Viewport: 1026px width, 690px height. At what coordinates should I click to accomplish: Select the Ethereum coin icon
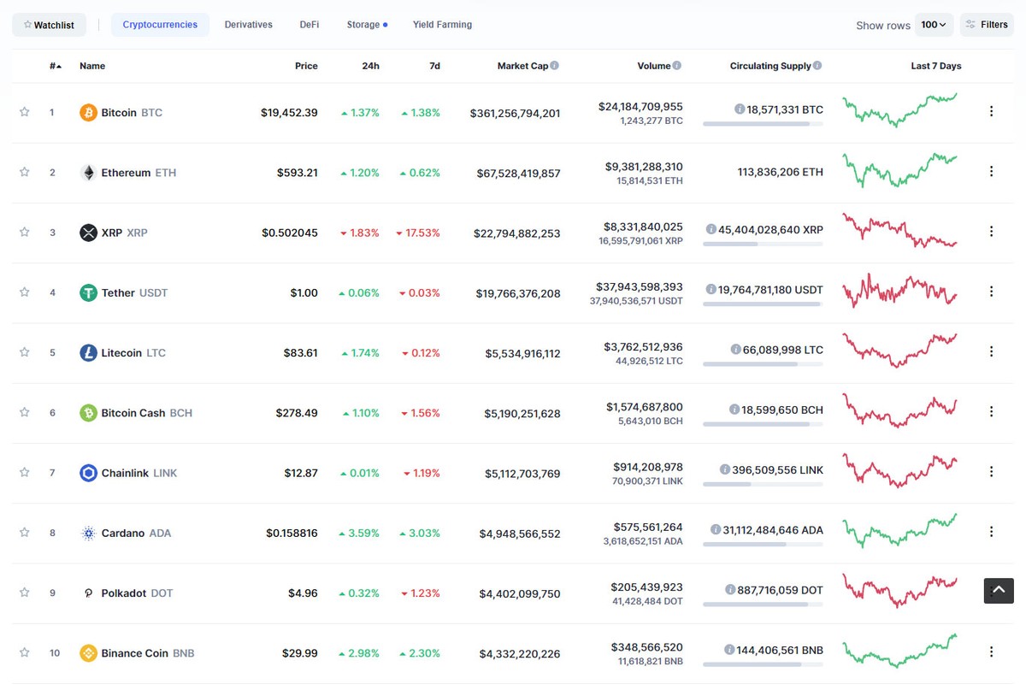(88, 172)
